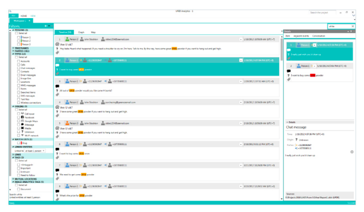
Task: Click the attachment paperclip icon under event 1
Action: pyautogui.click(x=57, y=53)
